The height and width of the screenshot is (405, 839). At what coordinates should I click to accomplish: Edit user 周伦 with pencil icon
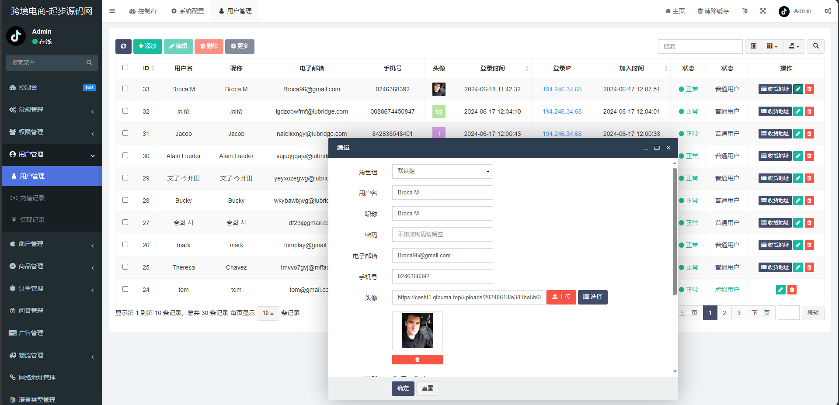(798, 111)
